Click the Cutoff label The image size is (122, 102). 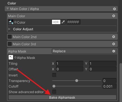[14, 86]
